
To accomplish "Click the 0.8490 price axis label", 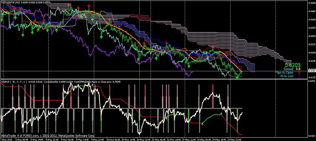I will (x=312, y=3).
